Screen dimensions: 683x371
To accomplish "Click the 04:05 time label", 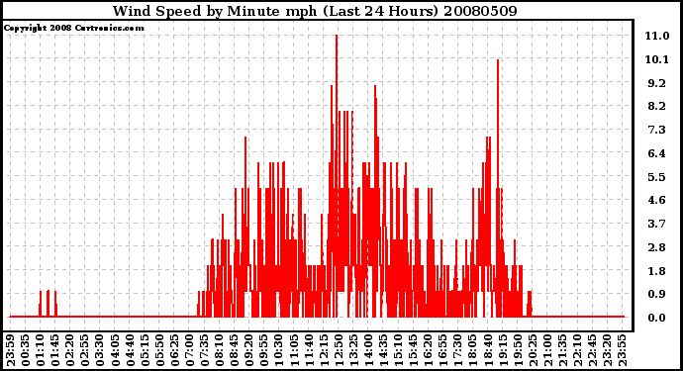I will pyautogui.click(x=115, y=350).
